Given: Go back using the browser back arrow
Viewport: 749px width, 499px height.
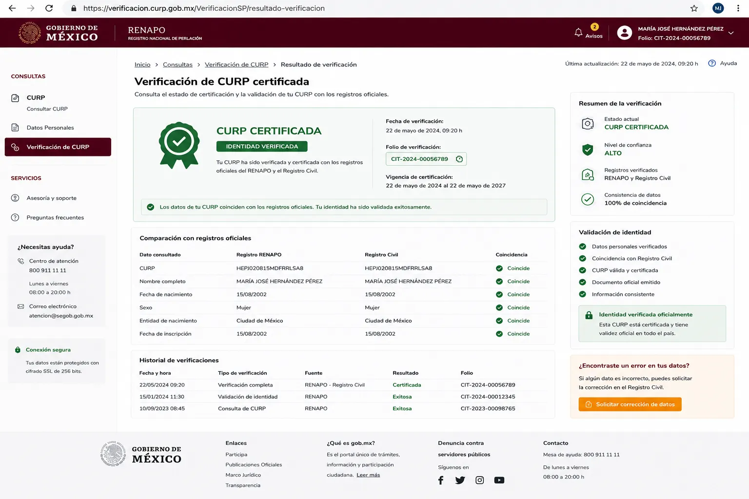Looking at the screenshot, I should tap(12, 8).
